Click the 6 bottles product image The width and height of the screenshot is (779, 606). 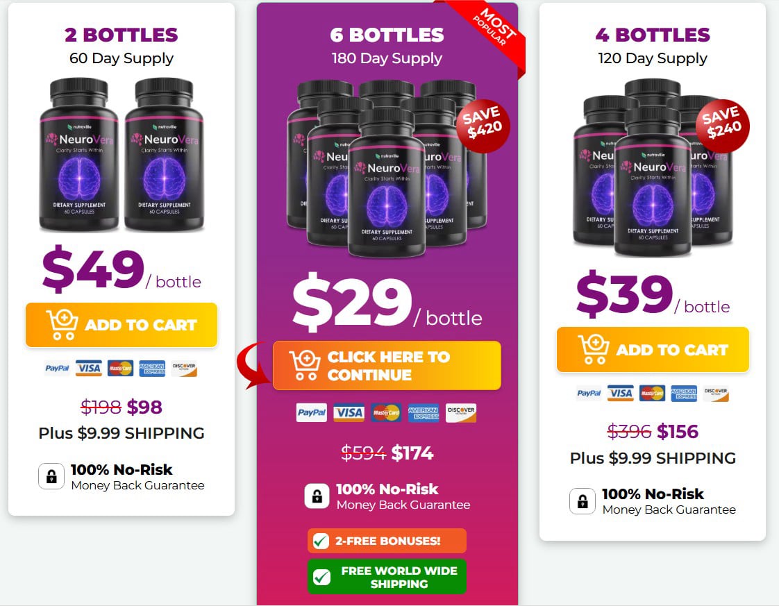[x=387, y=169]
